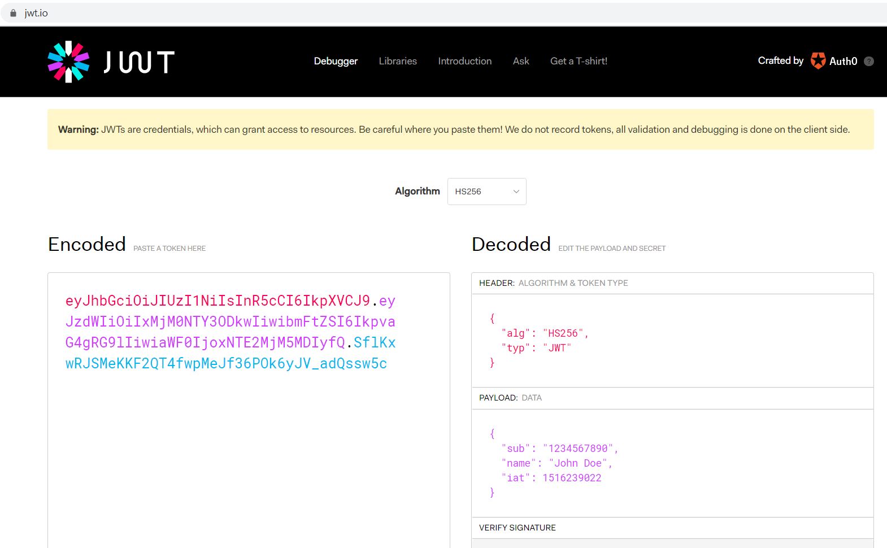Click the question mark help icon beside Auth0
This screenshot has height=548, width=887.
869,61
